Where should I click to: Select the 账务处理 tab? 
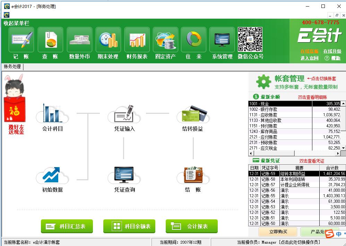[12, 66]
